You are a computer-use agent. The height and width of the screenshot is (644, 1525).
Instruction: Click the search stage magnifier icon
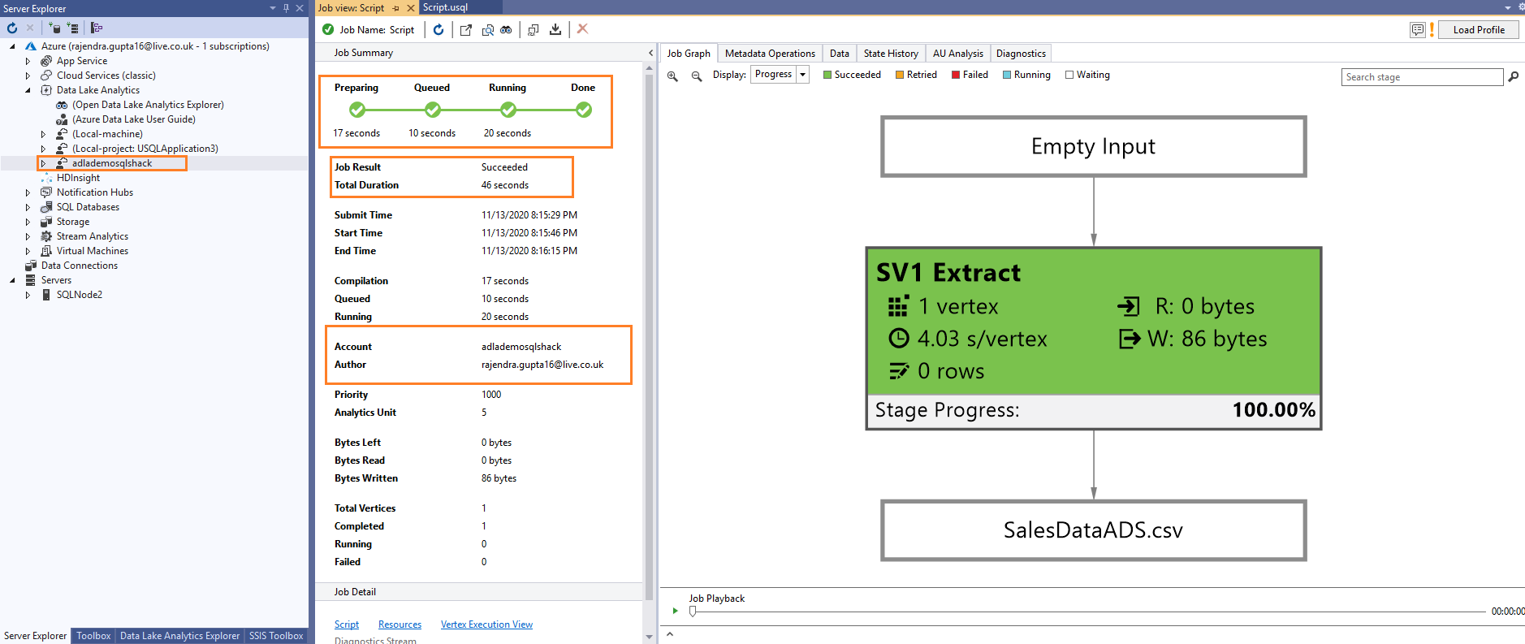coord(1514,77)
